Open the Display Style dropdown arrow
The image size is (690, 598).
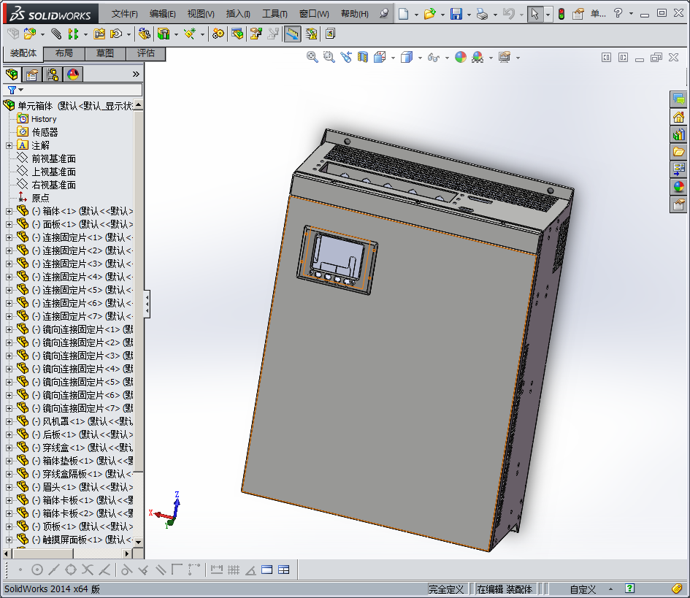[420, 58]
